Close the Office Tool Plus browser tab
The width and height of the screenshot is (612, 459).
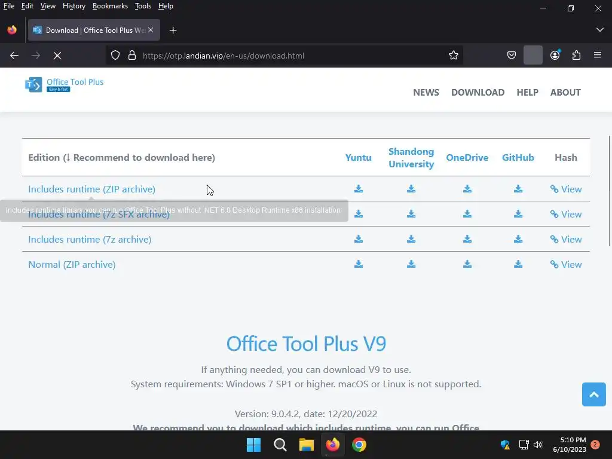(x=151, y=30)
